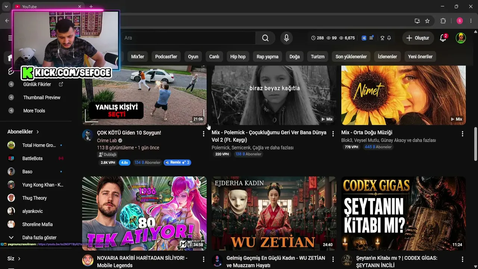
Task: Open the Crime Lab channel name link
Action: (x=107, y=140)
